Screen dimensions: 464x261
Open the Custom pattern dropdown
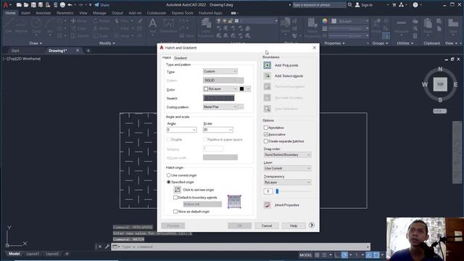[x=220, y=107]
